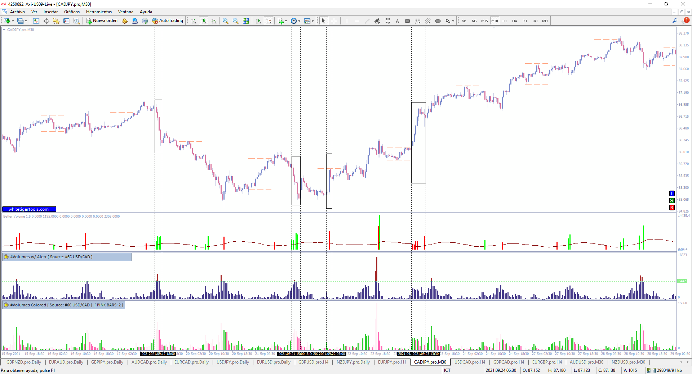This screenshot has width=692, height=374.
Task: Toggle the AutoTrading button
Action: click(168, 21)
